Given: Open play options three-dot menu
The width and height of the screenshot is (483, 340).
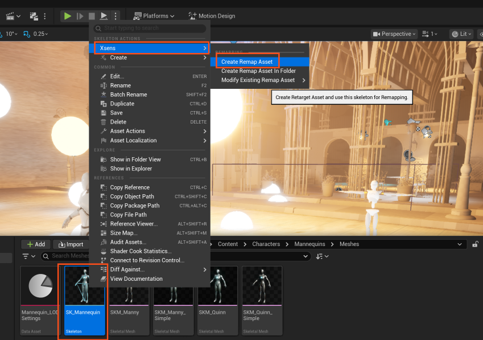Looking at the screenshot, I should tap(115, 16).
